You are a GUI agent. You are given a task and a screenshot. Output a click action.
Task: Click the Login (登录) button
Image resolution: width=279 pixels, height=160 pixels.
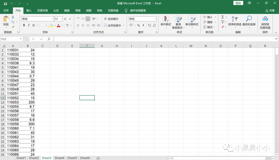(238, 3)
